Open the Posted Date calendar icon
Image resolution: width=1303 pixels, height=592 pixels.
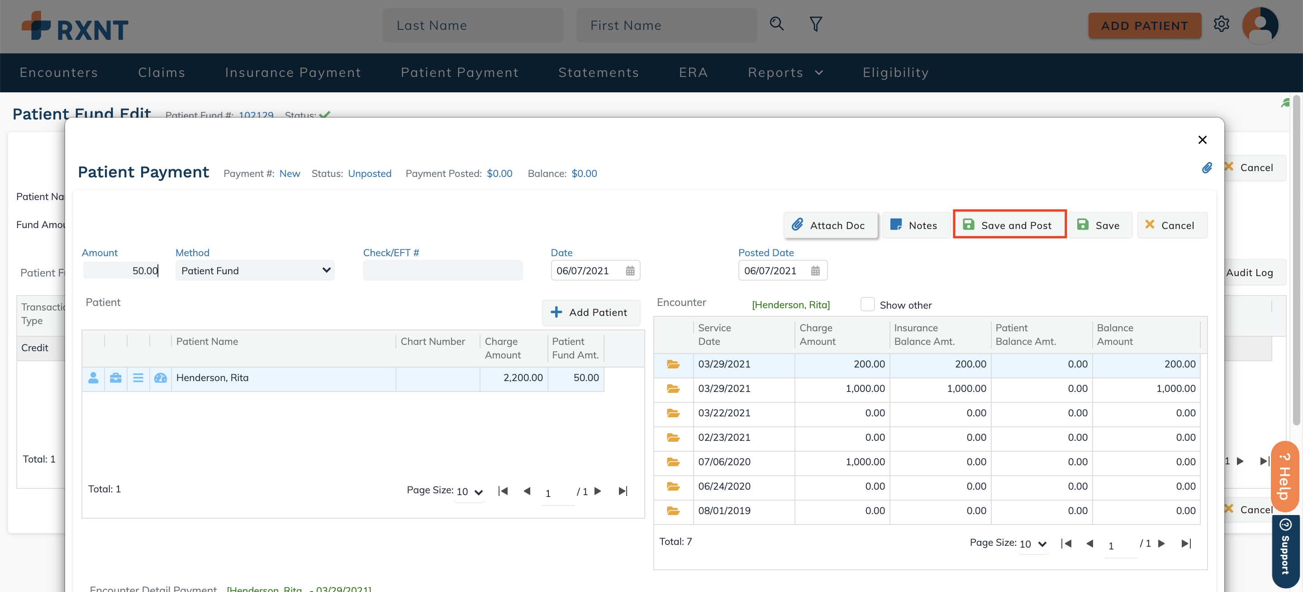click(x=815, y=271)
